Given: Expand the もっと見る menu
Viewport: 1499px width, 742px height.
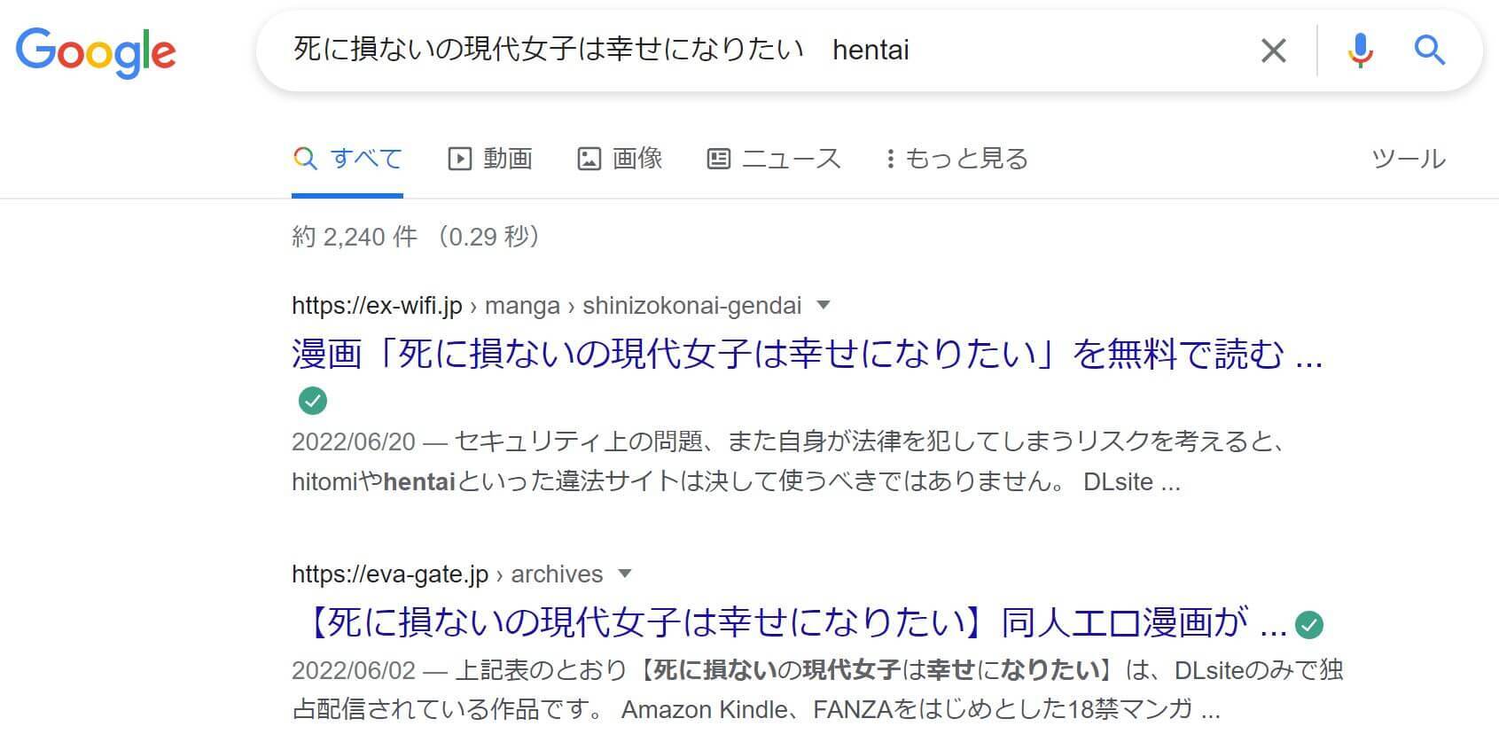Looking at the screenshot, I should click(957, 159).
